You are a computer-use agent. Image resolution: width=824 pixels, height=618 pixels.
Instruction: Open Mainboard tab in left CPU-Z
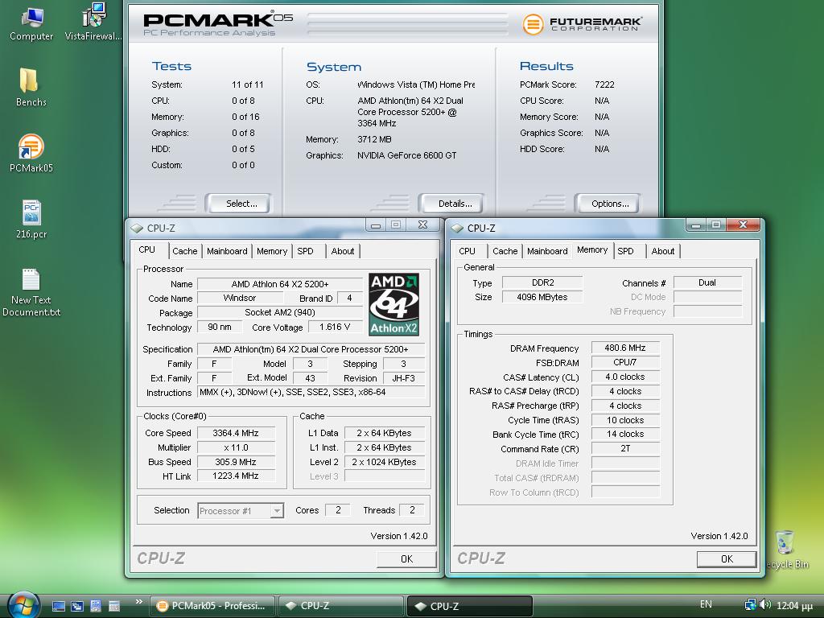pyautogui.click(x=227, y=251)
